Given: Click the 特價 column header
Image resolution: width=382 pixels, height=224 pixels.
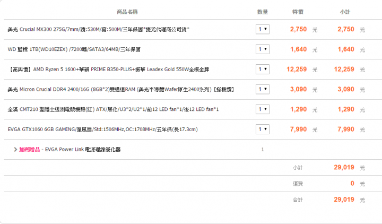Looking at the screenshot, I should [298, 12].
